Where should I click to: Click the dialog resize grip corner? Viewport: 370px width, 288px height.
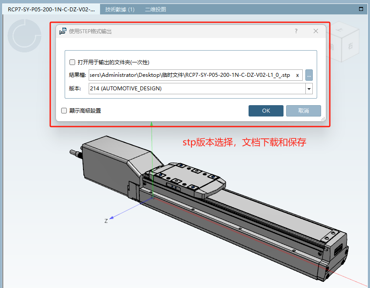pos(323,119)
